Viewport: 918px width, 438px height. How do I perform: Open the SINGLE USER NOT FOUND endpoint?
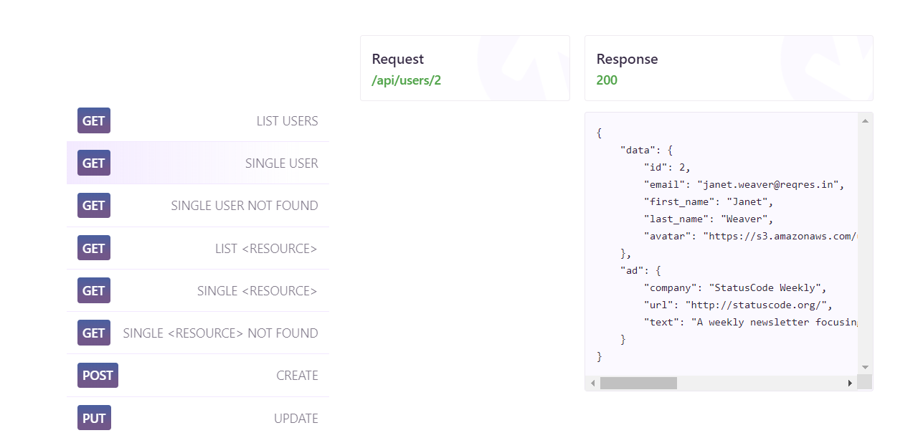point(244,205)
